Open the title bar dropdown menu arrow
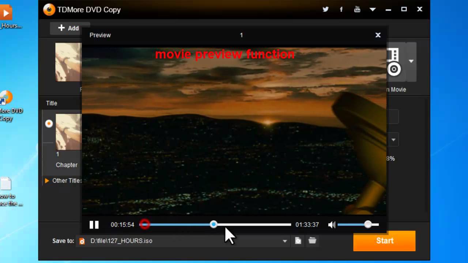Screen dimensions: 468x263 coord(373,9)
